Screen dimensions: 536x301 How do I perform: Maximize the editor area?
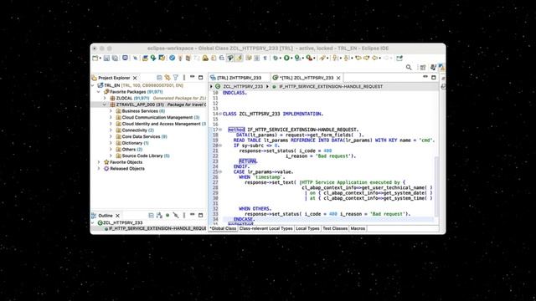(x=434, y=78)
